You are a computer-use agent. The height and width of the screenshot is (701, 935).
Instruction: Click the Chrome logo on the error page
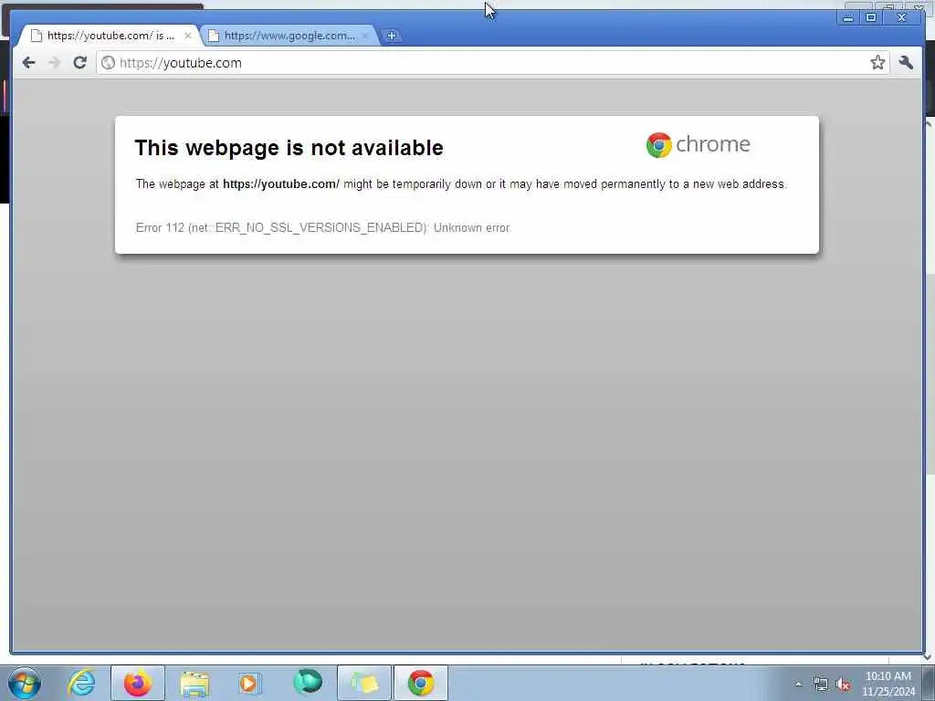click(699, 145)
